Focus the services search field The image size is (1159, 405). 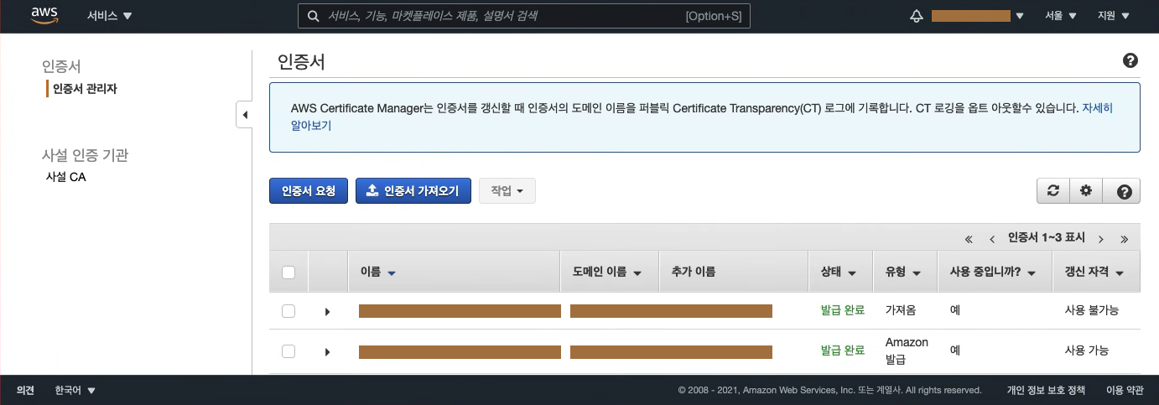pyautogui.click(x=524, y=16)
